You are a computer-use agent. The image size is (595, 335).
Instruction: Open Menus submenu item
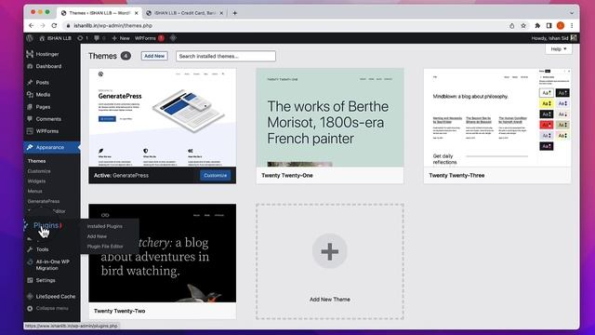tap(35, 191)
